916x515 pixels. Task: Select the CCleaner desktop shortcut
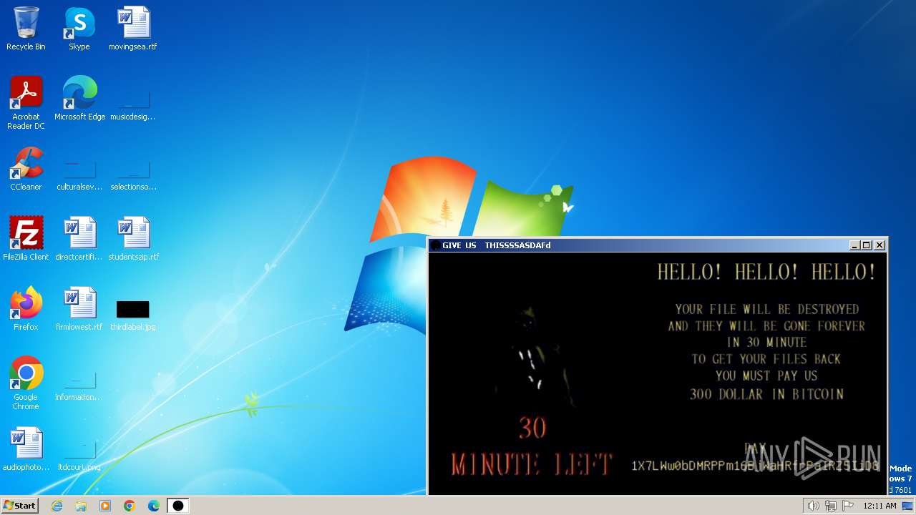coord(26,169)
